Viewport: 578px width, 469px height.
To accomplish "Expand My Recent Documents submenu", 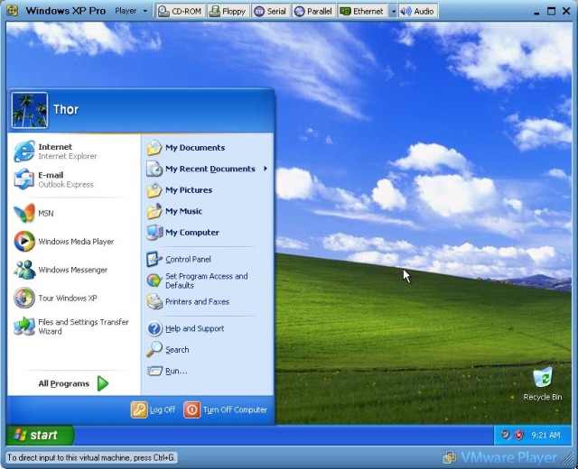I will [207, 169].
